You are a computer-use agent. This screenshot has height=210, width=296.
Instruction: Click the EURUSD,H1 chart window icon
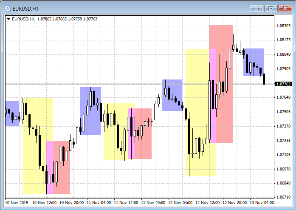click(8, 9)
